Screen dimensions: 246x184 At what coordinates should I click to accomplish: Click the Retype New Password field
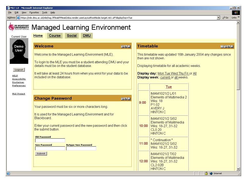coord(81,148)
